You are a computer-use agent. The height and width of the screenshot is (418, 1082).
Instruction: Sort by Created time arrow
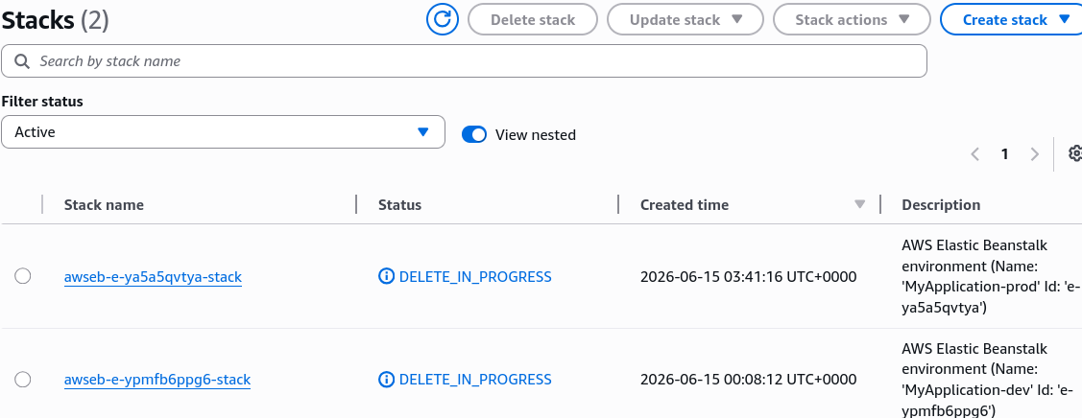pyautogui.click(x=860, y=204)
